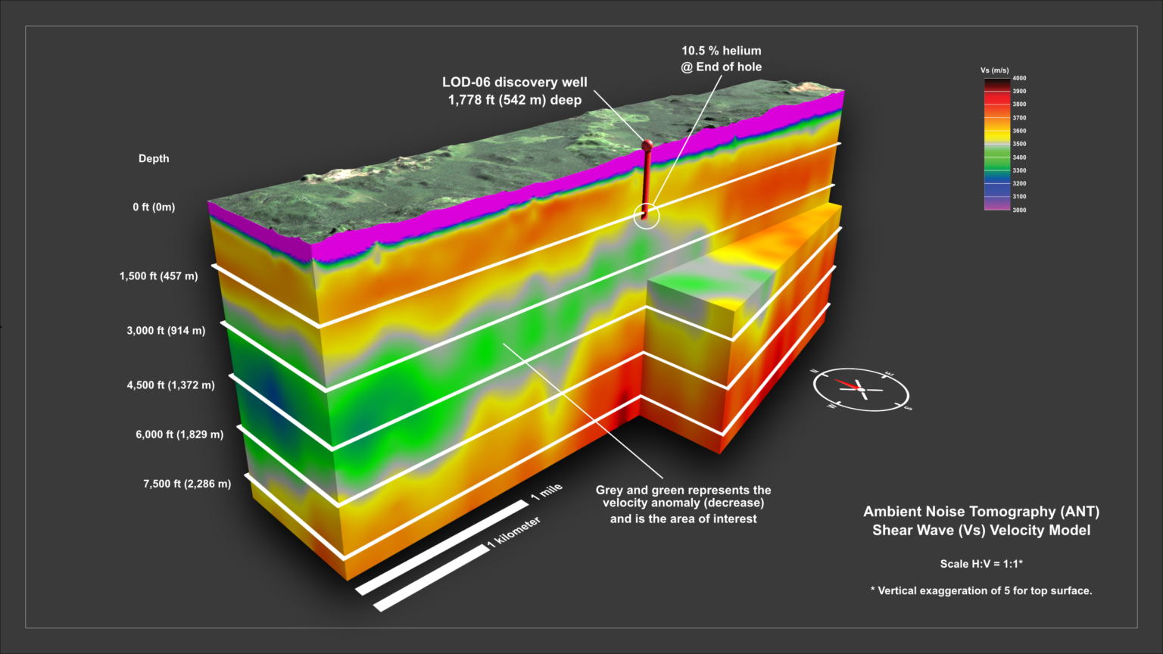Select the 3,000 ft (914 m) depth label
The height and width of the screenshot is (654, 1163).
pos(166,331)
